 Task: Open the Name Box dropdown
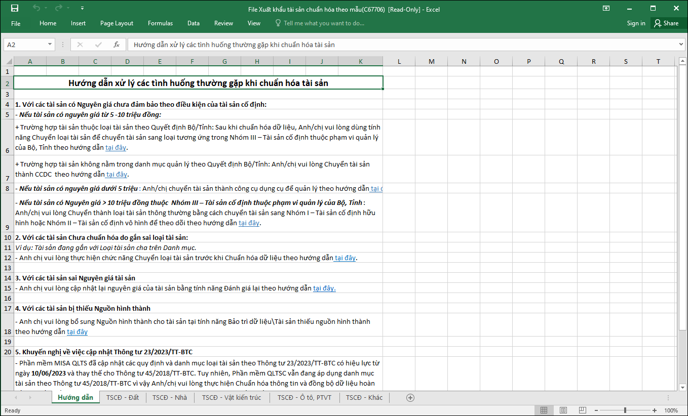[50, 45]
